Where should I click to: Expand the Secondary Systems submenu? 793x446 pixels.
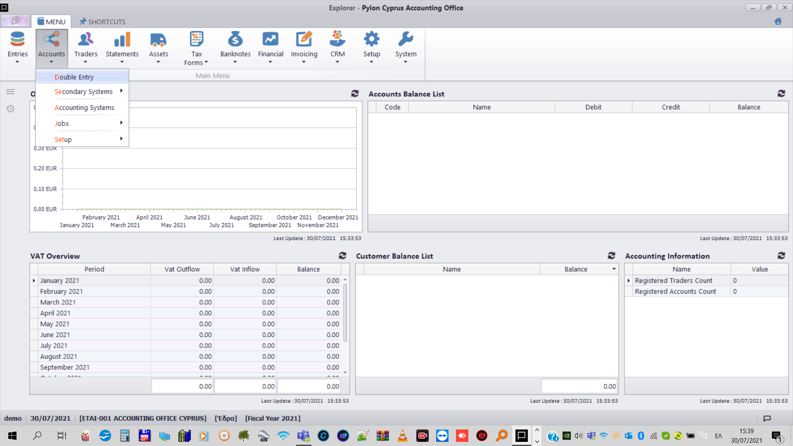click(x=83, y=91)
